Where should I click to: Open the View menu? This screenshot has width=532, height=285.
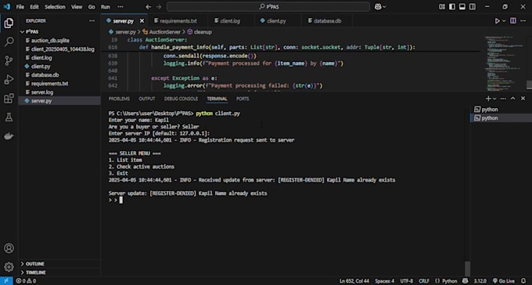tap(77, 7)
